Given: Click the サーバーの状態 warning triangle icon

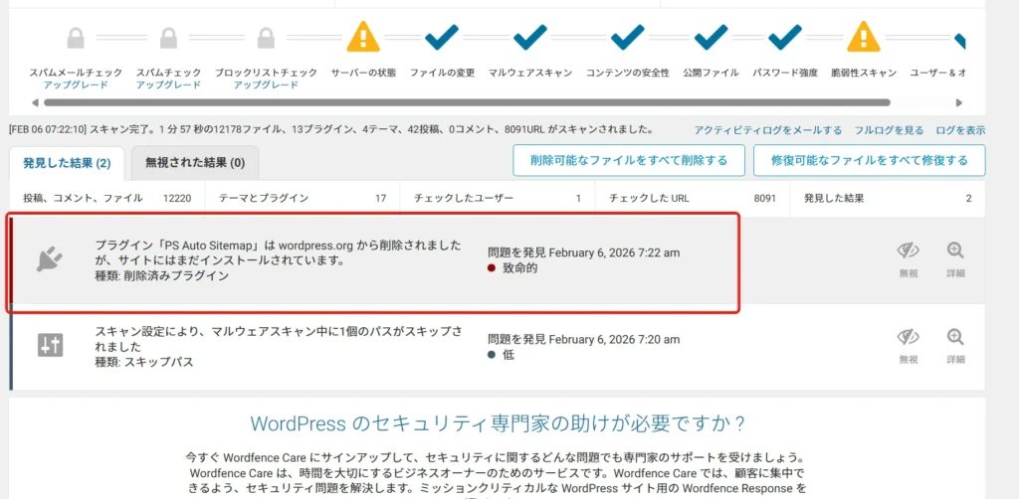Looking at the screenshot, I should click(362, 38).
